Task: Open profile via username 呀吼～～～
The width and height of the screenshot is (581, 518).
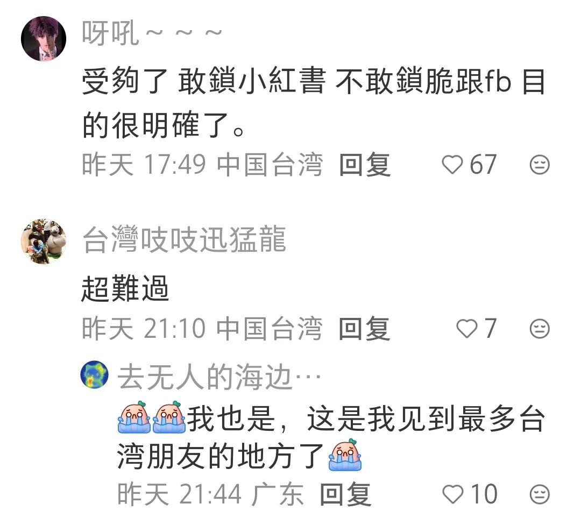Action: pos(152,33)
